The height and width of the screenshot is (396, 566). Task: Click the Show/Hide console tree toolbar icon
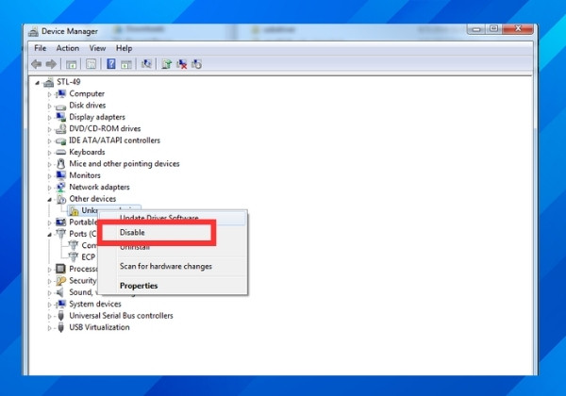(71, 64)
